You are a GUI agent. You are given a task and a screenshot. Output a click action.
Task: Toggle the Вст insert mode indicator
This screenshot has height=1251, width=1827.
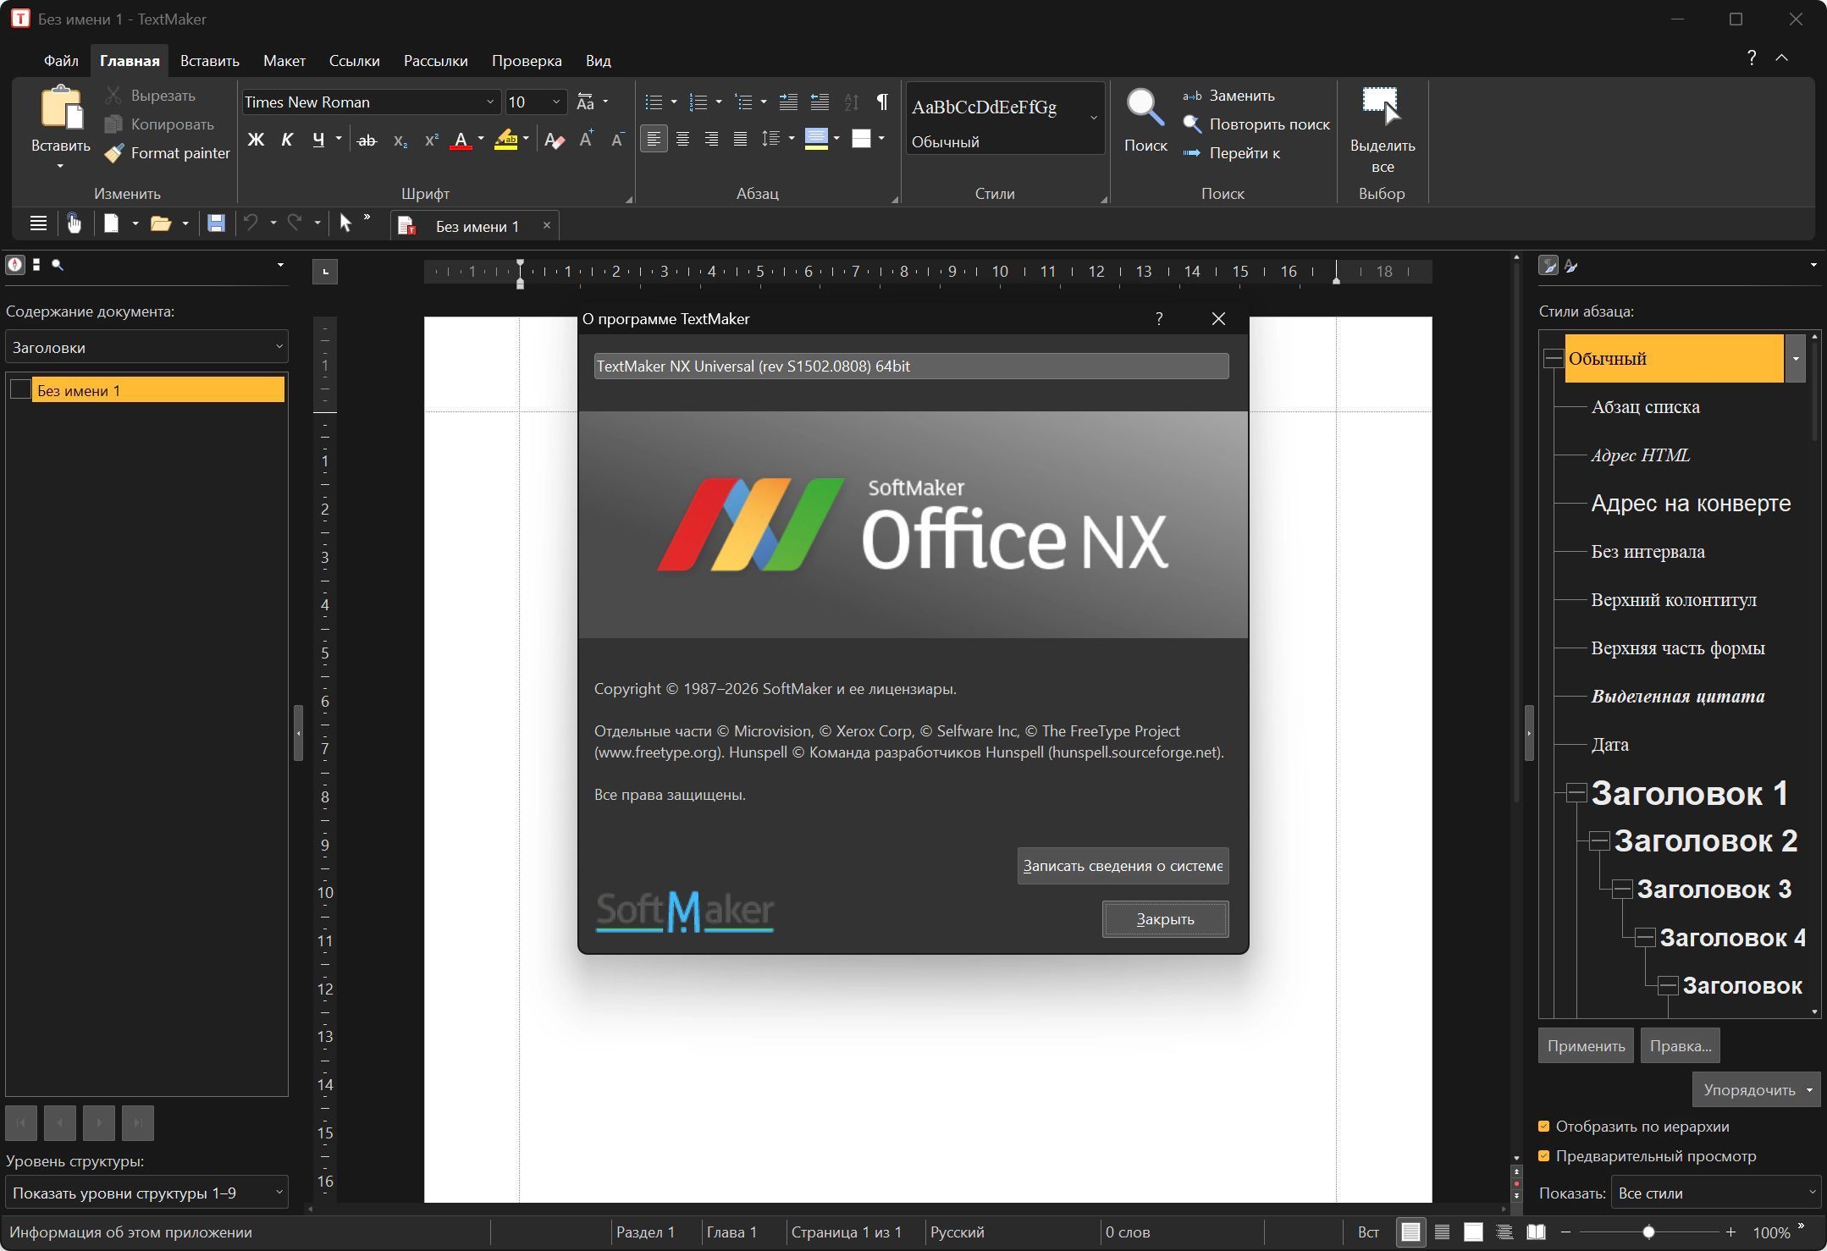[x=1368, y=1232]
